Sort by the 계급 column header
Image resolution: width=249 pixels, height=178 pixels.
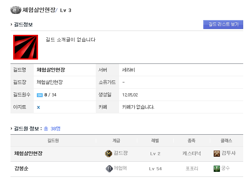[x=116, y=140]
